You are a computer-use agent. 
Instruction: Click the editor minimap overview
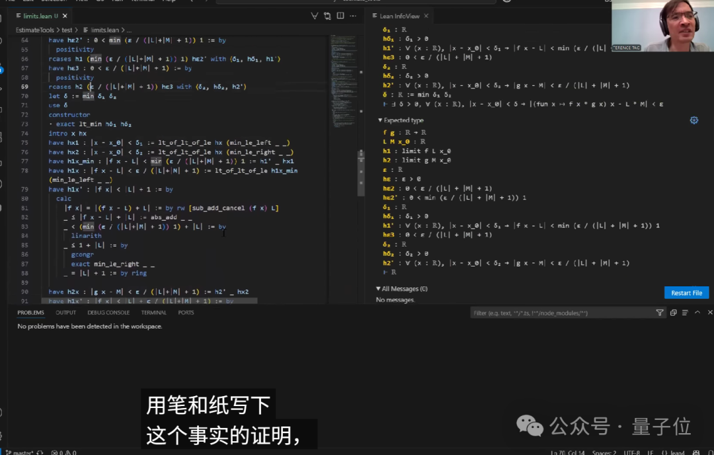tap(343, 82)
